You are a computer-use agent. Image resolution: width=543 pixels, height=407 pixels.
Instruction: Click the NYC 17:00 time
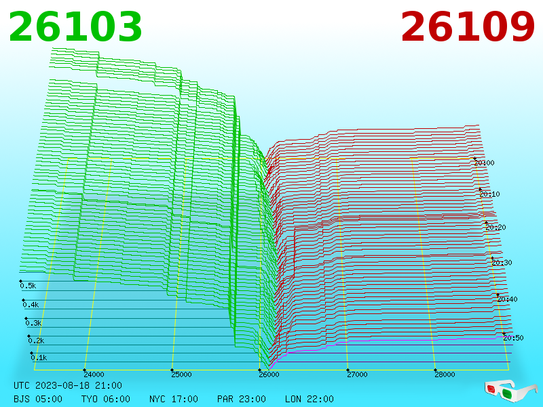coord(174,399)
